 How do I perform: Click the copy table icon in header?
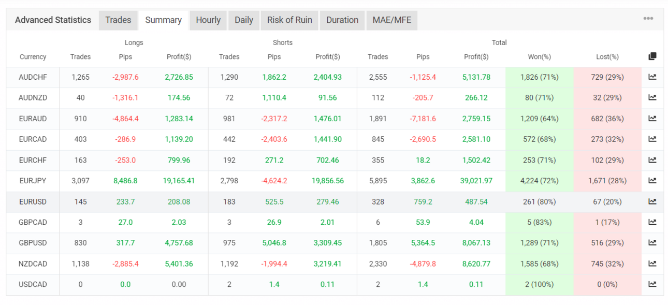(652, 56)
